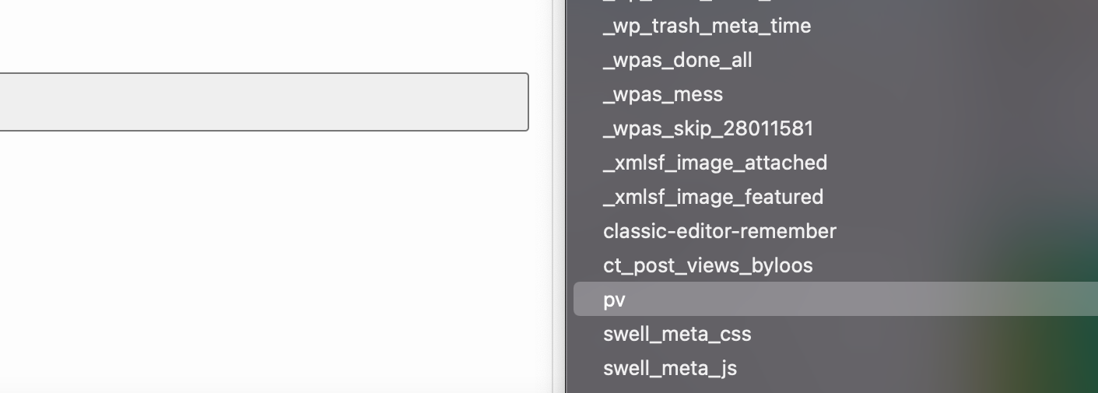The width and height of the screenshot is (1098, 393).
Task: Select the highlighted pv option
Action: tap(835, 299)
